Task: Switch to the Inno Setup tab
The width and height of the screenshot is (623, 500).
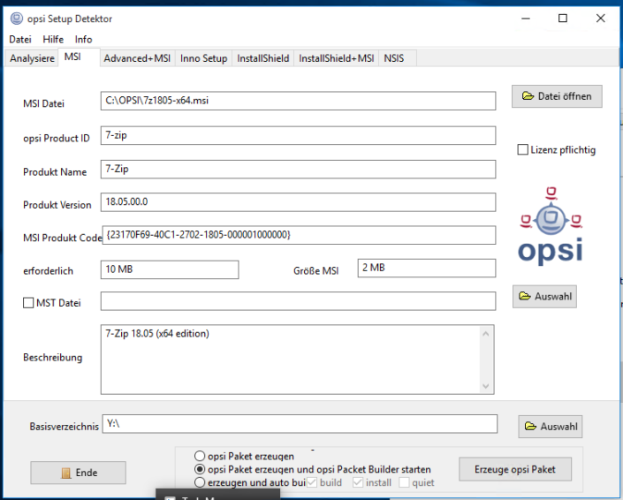Action: (x=203, y=58)
